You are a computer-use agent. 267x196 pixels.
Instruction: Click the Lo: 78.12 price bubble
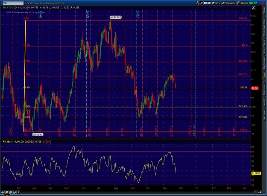coord(38,135)
